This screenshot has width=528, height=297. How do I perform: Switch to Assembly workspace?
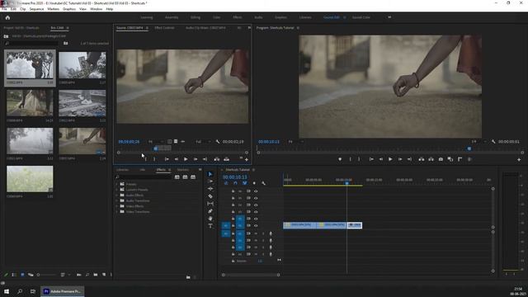[172, 17]
